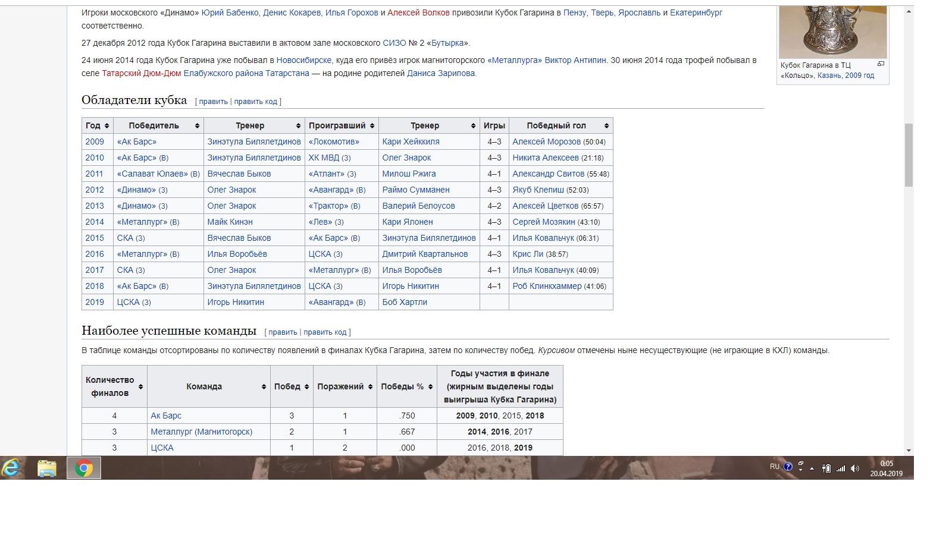Sort teams table by Количество финалов

[114, 386]
